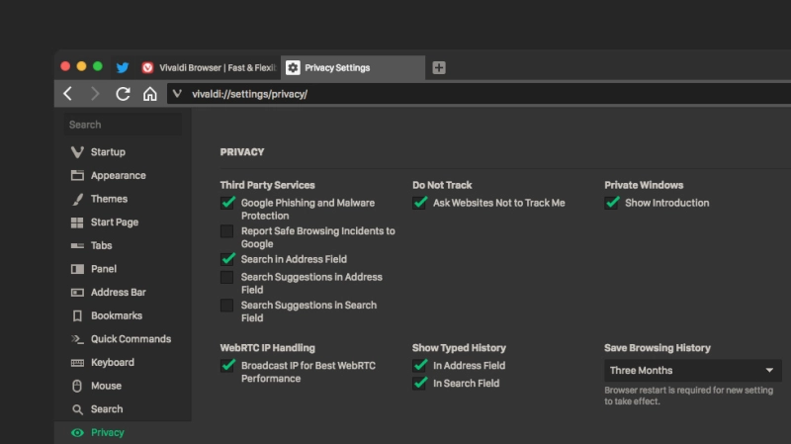Open the Save Browsing History dropdown
791x444 pixels.
point(693,371)
